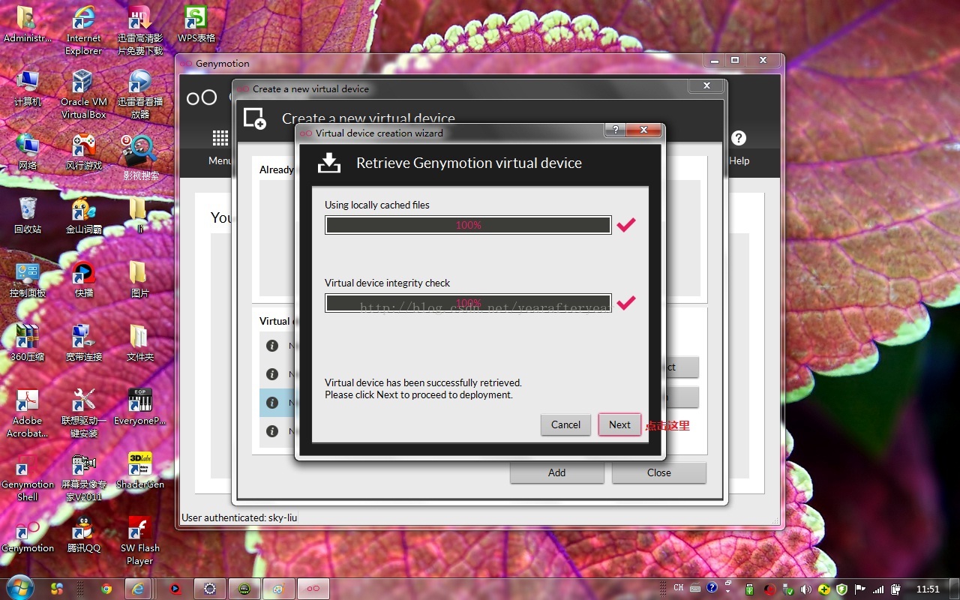The height and width of the screenshot is (600, 960).
Task: Select the 迅雷看看播放器 desktop icon
Action: (x=139, y=94)
